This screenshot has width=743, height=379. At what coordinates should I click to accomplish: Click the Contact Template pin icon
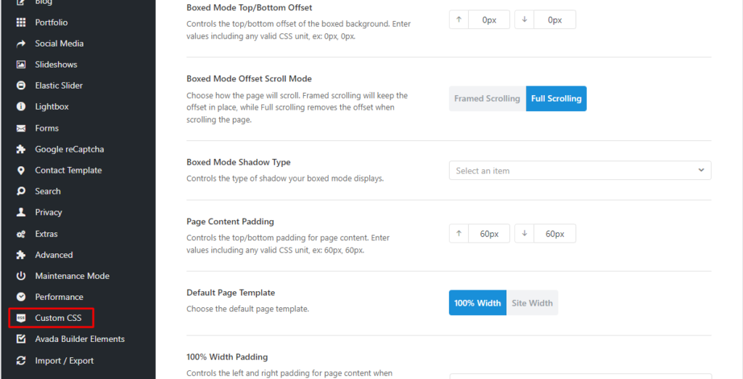tap(21, 170)
